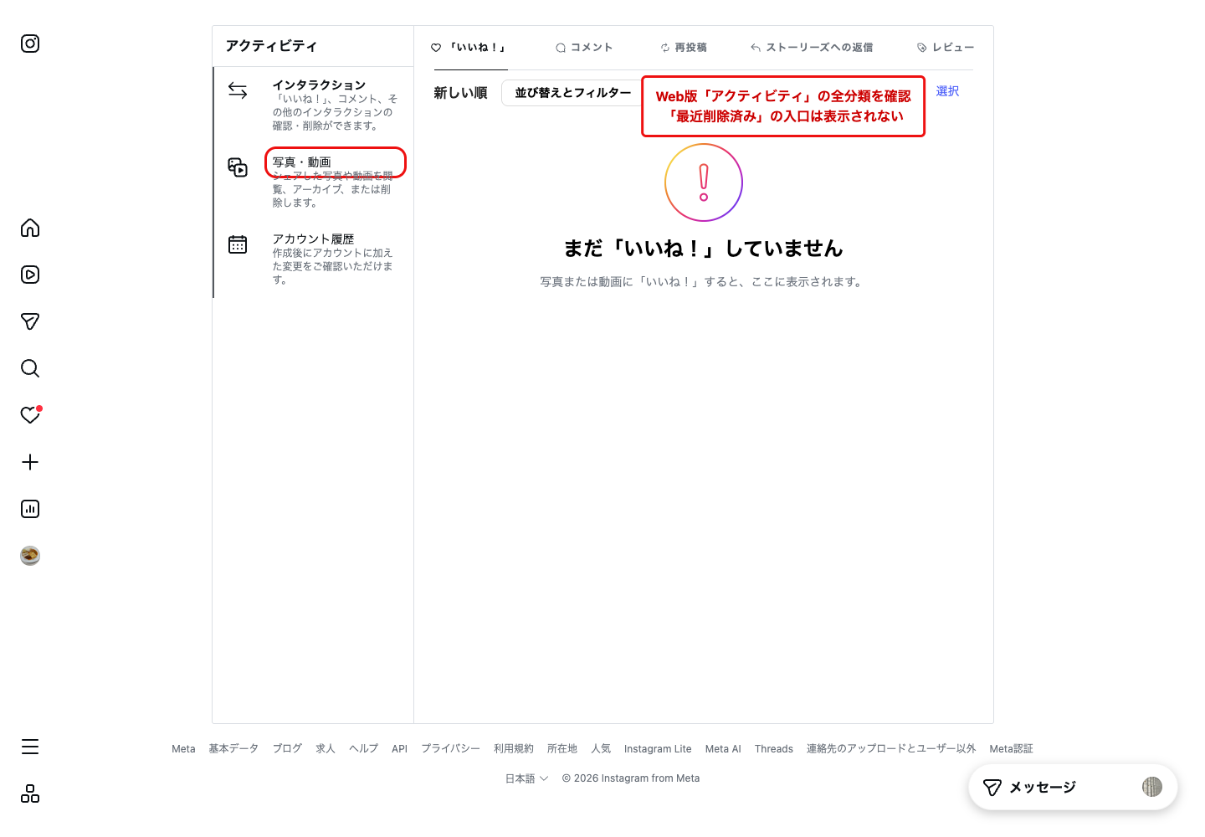Click avatar in メッセージ widget

click(1152, 787)
